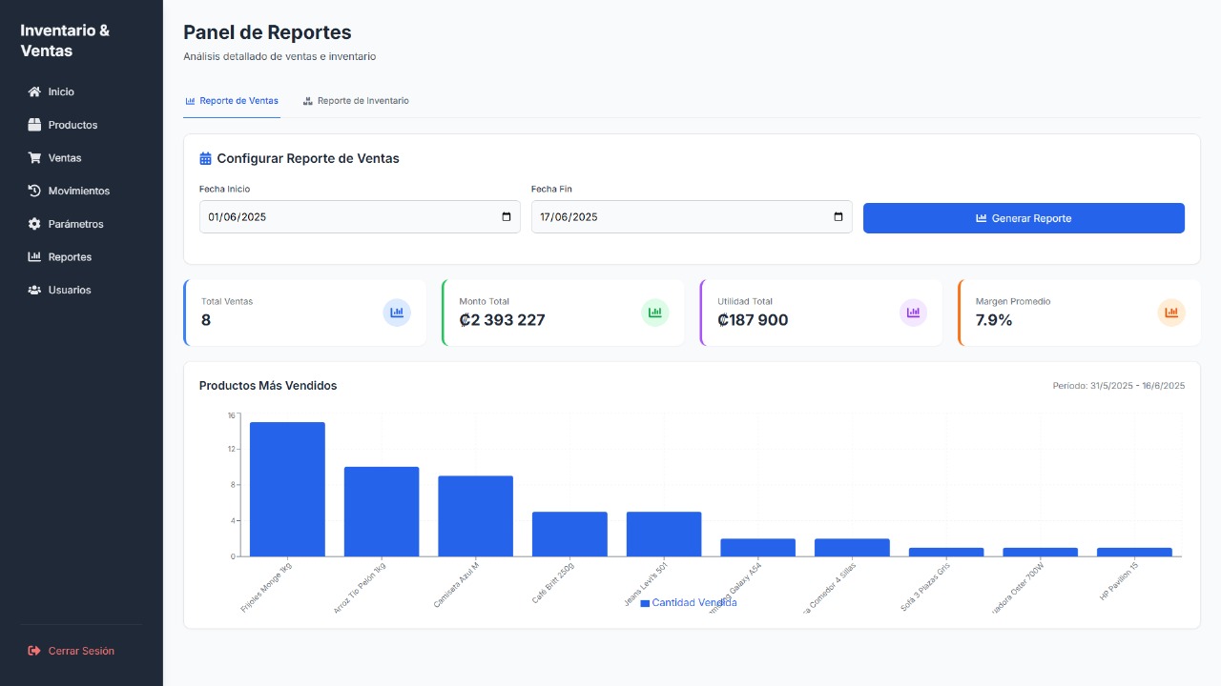Screen dimensions: 1221x686
Task: Click the purple chart icon in Utilidad Total card
Action: (x=913, y=313)
